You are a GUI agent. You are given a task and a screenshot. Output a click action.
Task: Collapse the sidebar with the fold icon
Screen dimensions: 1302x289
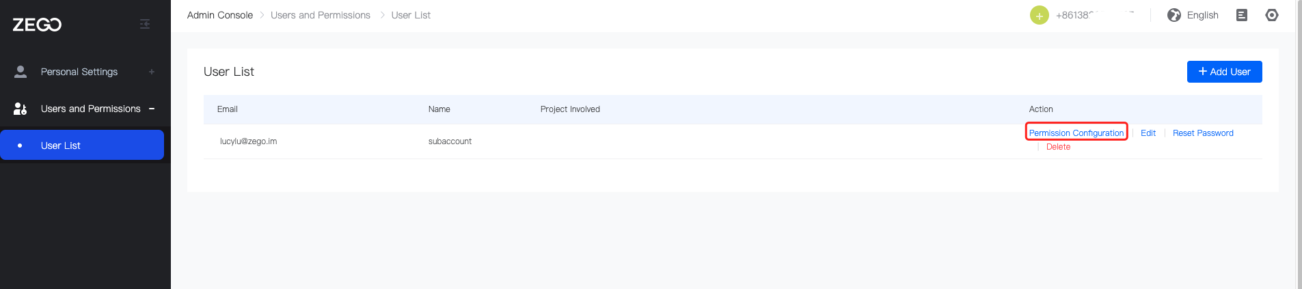[x=145, y=24]
